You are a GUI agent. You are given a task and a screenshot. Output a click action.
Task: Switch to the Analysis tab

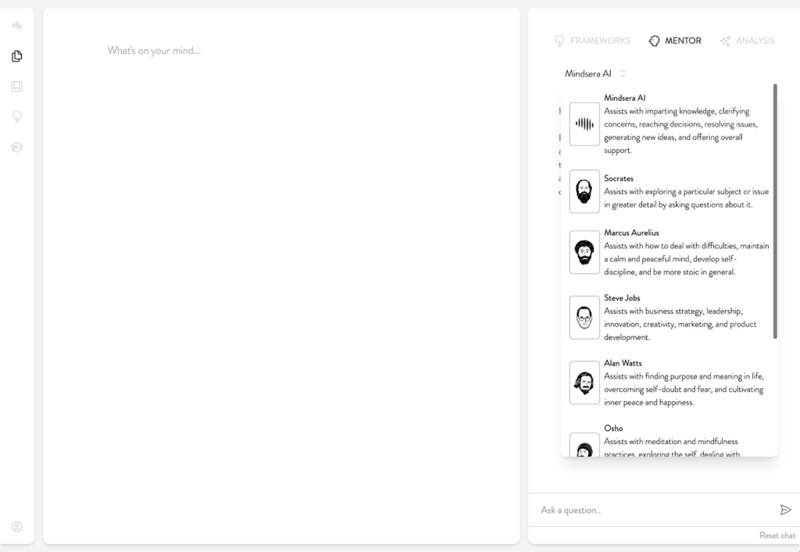point(748,41)
